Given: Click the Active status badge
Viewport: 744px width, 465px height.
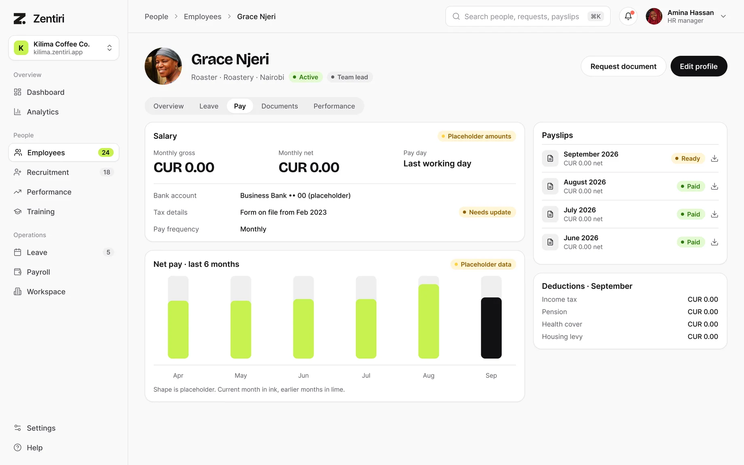Looking at the screenshot, I should pyautogui.click(x=306, y=77).
